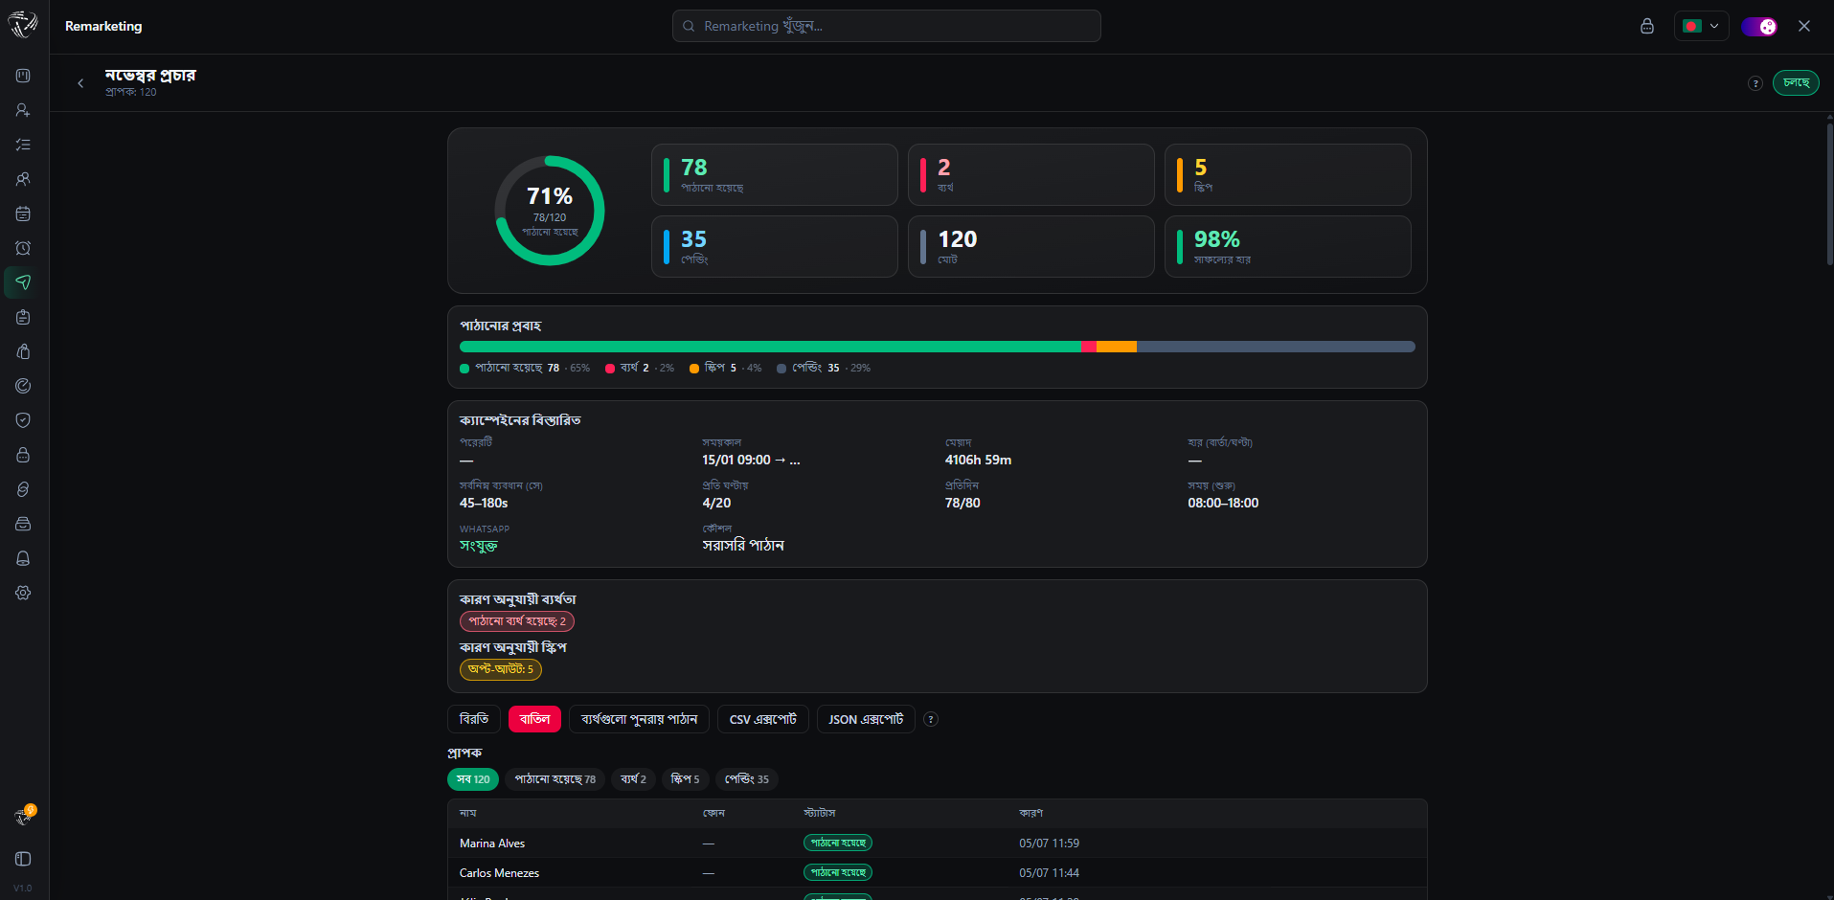The image size is (1834, 900).
Task: Open the calendar sidebar icon
Action: [23, 214]
